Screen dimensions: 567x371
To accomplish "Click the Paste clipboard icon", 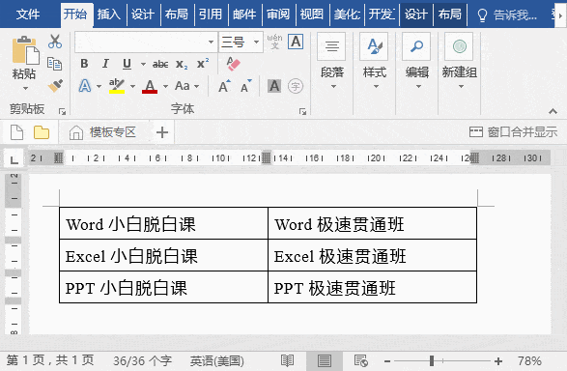I will (25, 50).
